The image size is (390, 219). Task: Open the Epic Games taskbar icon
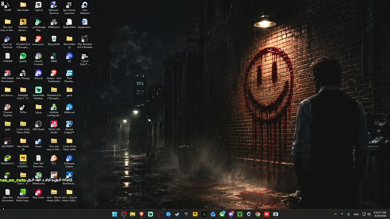click(x=186, y=214)
